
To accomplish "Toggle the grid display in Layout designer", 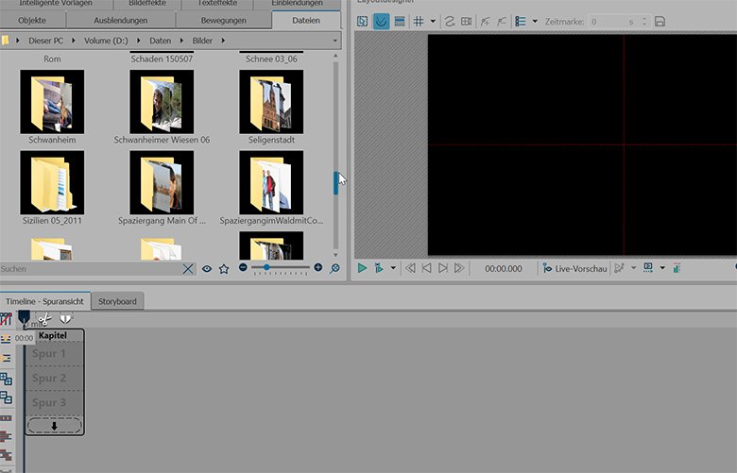I will [x=419, y=21].
